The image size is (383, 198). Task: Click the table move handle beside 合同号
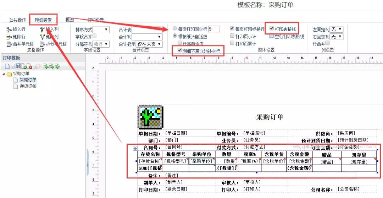[x=135, y=148]
